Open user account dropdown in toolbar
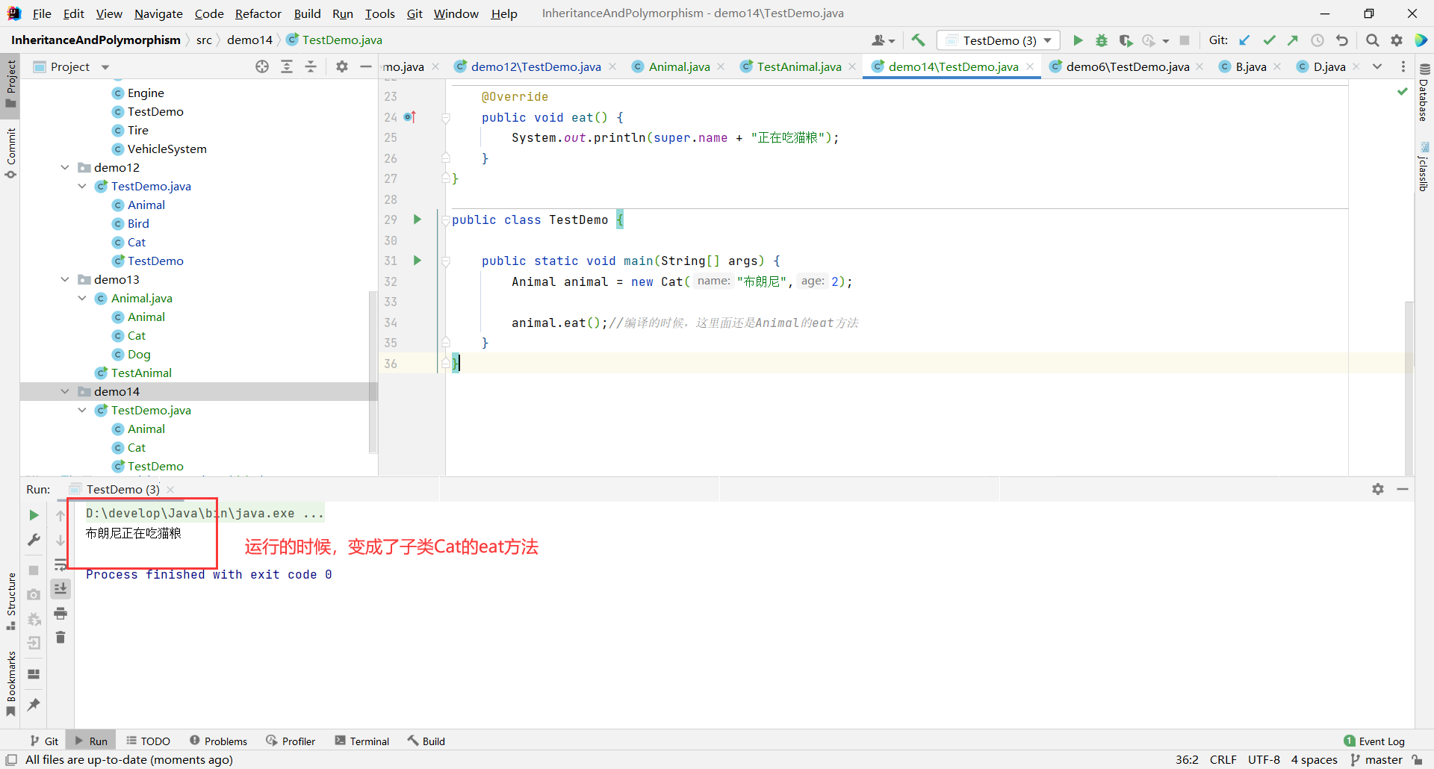Image resolution: width=1434 pixels, height=769 pixels. coord(883,40)
